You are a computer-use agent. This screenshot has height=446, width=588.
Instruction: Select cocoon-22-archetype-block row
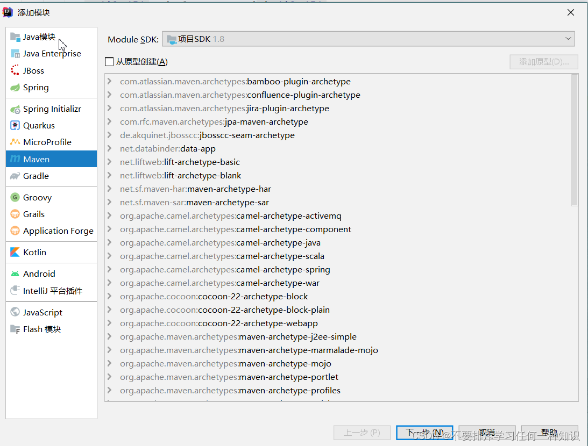pos(338,296)
